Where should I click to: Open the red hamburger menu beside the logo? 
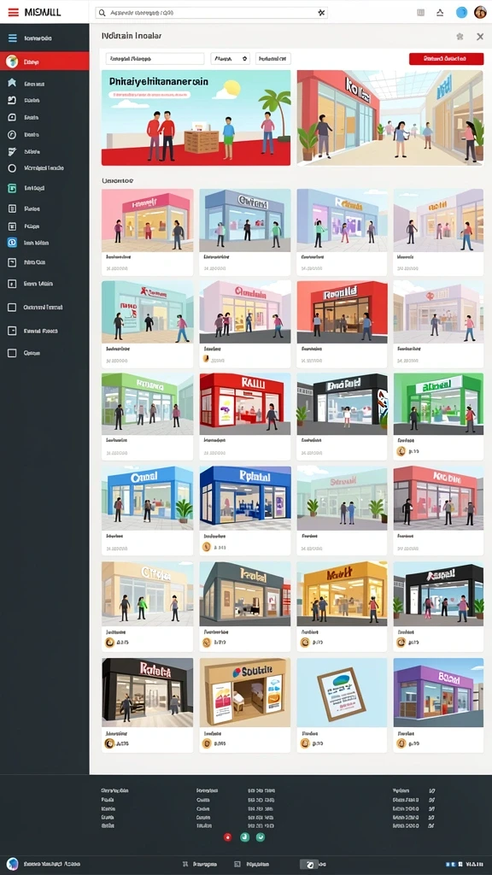pos(13,12)
